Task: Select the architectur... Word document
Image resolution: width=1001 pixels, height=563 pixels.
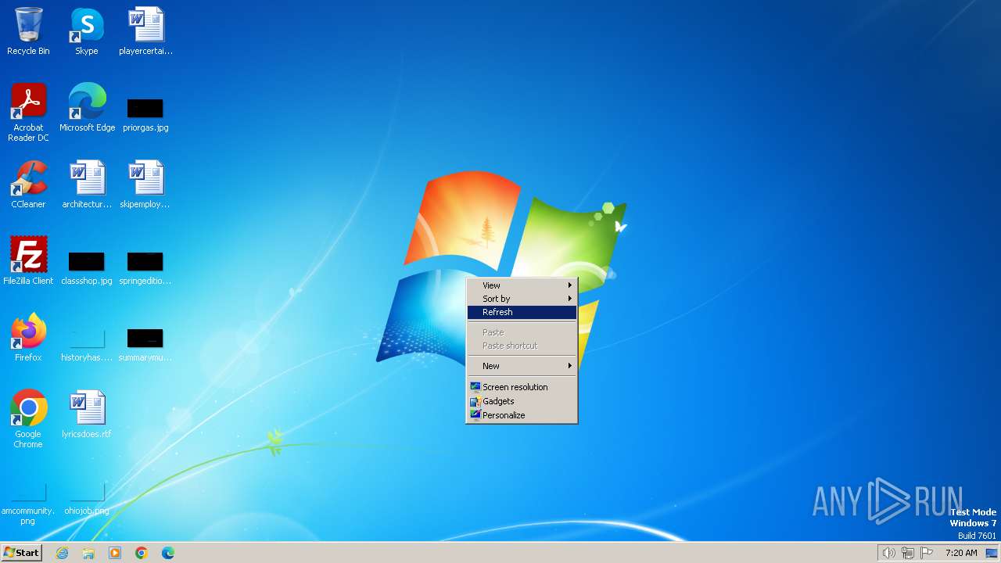Action: click(87, 185)
